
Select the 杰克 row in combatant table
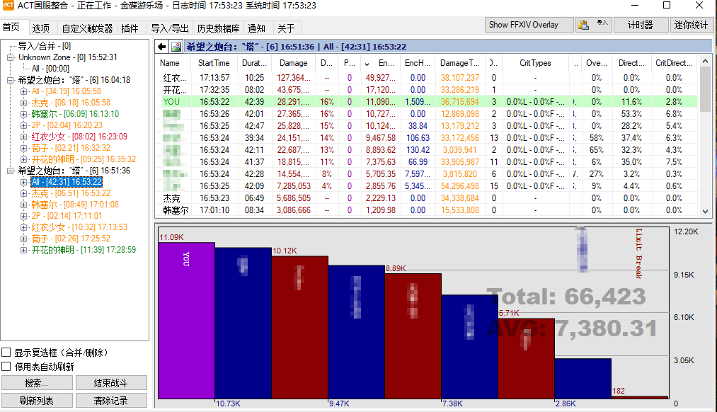click(x=428, y=198)
